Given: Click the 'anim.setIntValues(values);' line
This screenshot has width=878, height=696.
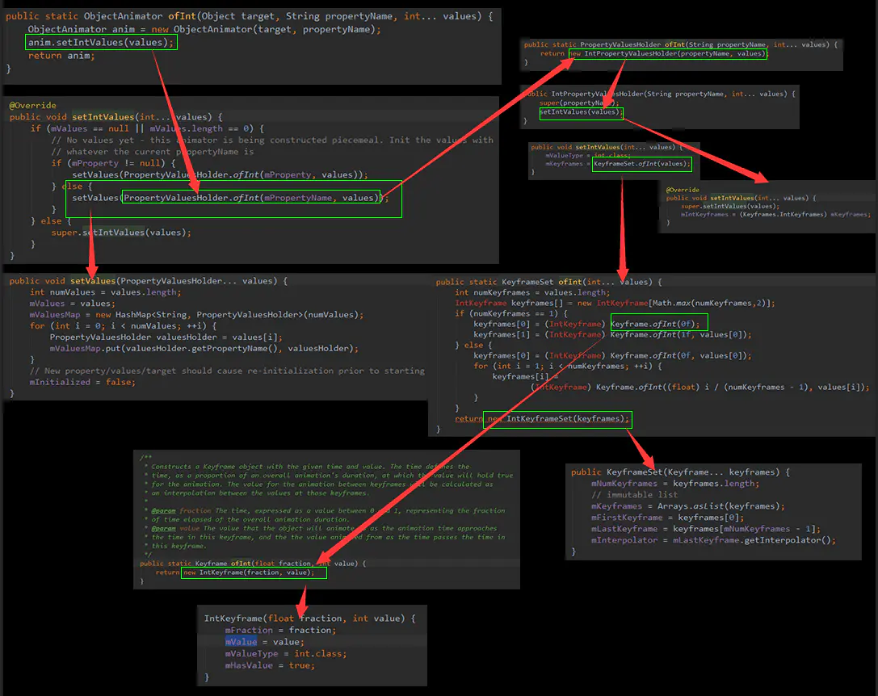Looking at the screenshot, I should pyautogui.click(x=101, y=43).
